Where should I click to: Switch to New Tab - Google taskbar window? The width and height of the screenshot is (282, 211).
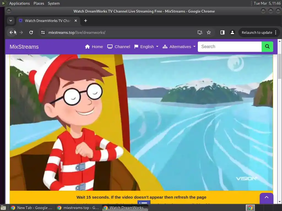32,208
